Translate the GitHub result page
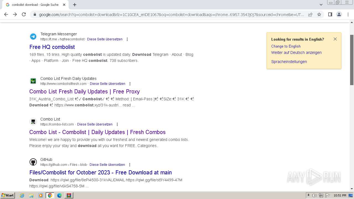Viewport: 354px width, 199px height. pos(107,165)
